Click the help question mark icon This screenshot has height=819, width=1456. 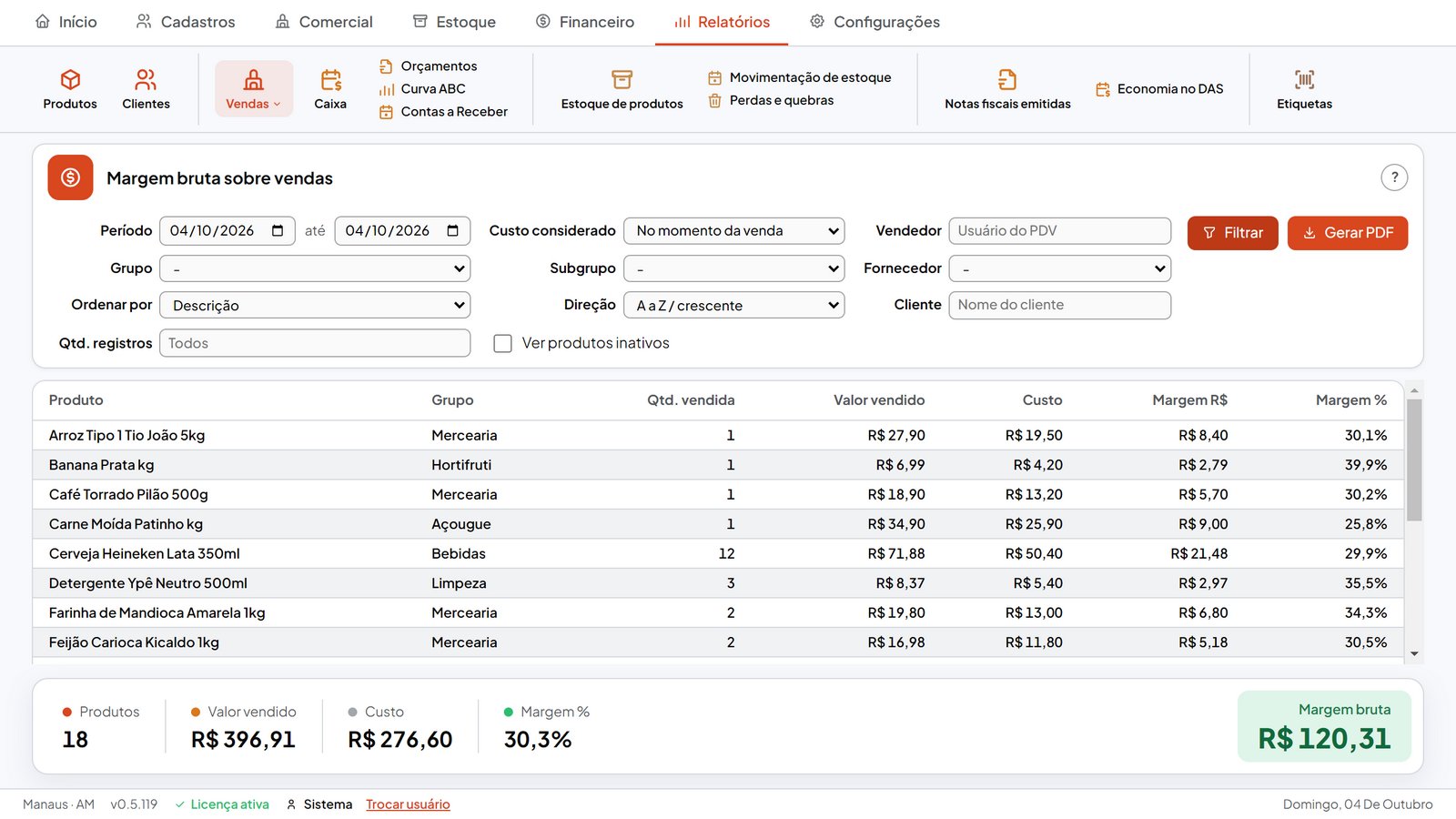1394,177
